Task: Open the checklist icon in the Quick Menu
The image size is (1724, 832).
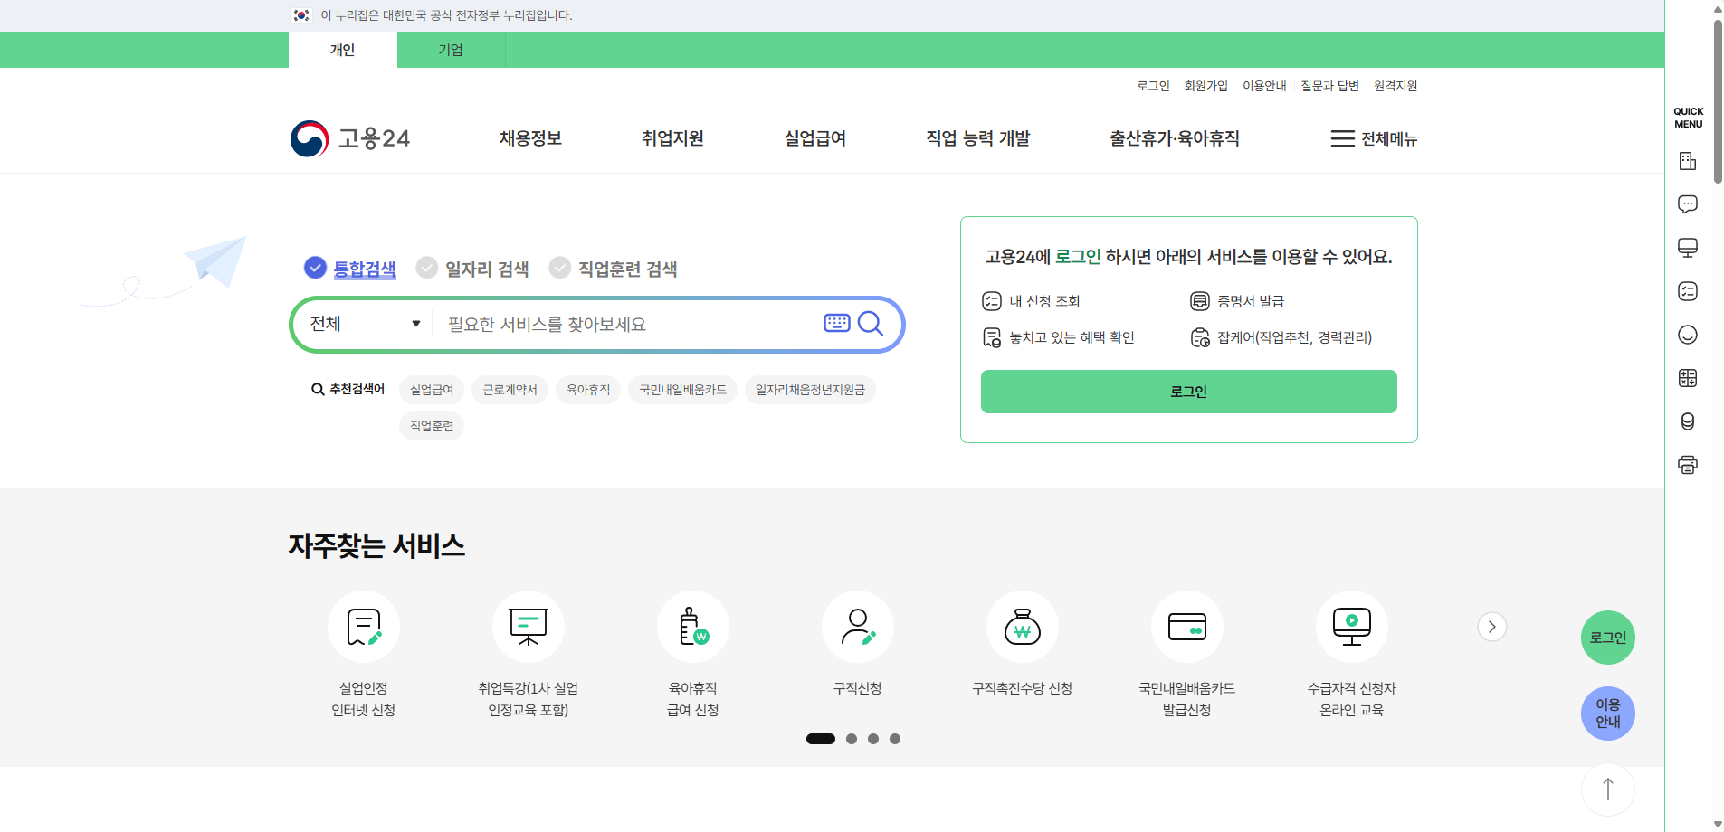Action: (1689, 290)
